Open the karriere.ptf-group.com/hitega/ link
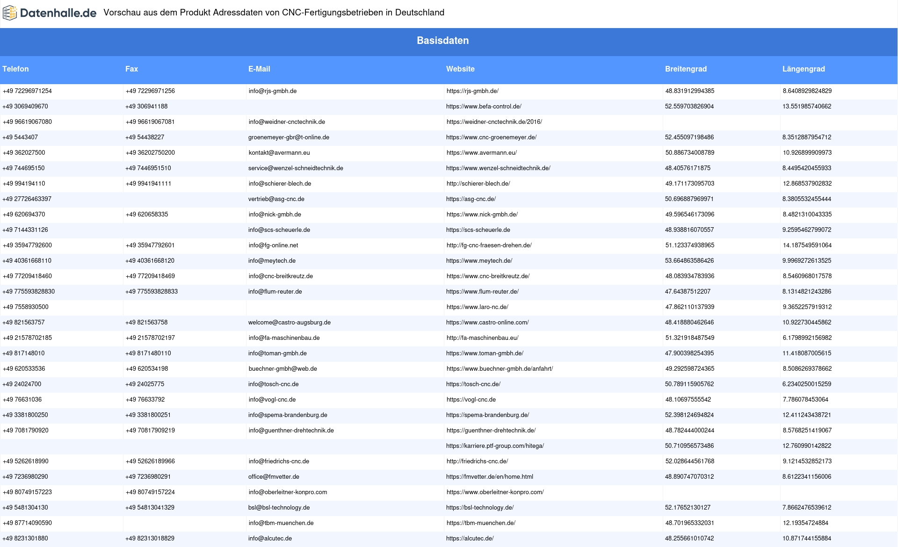Screen dimensions: 898x547 495,446
